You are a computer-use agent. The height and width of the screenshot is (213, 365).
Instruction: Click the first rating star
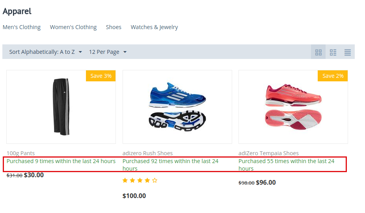(x=125, y=180)
